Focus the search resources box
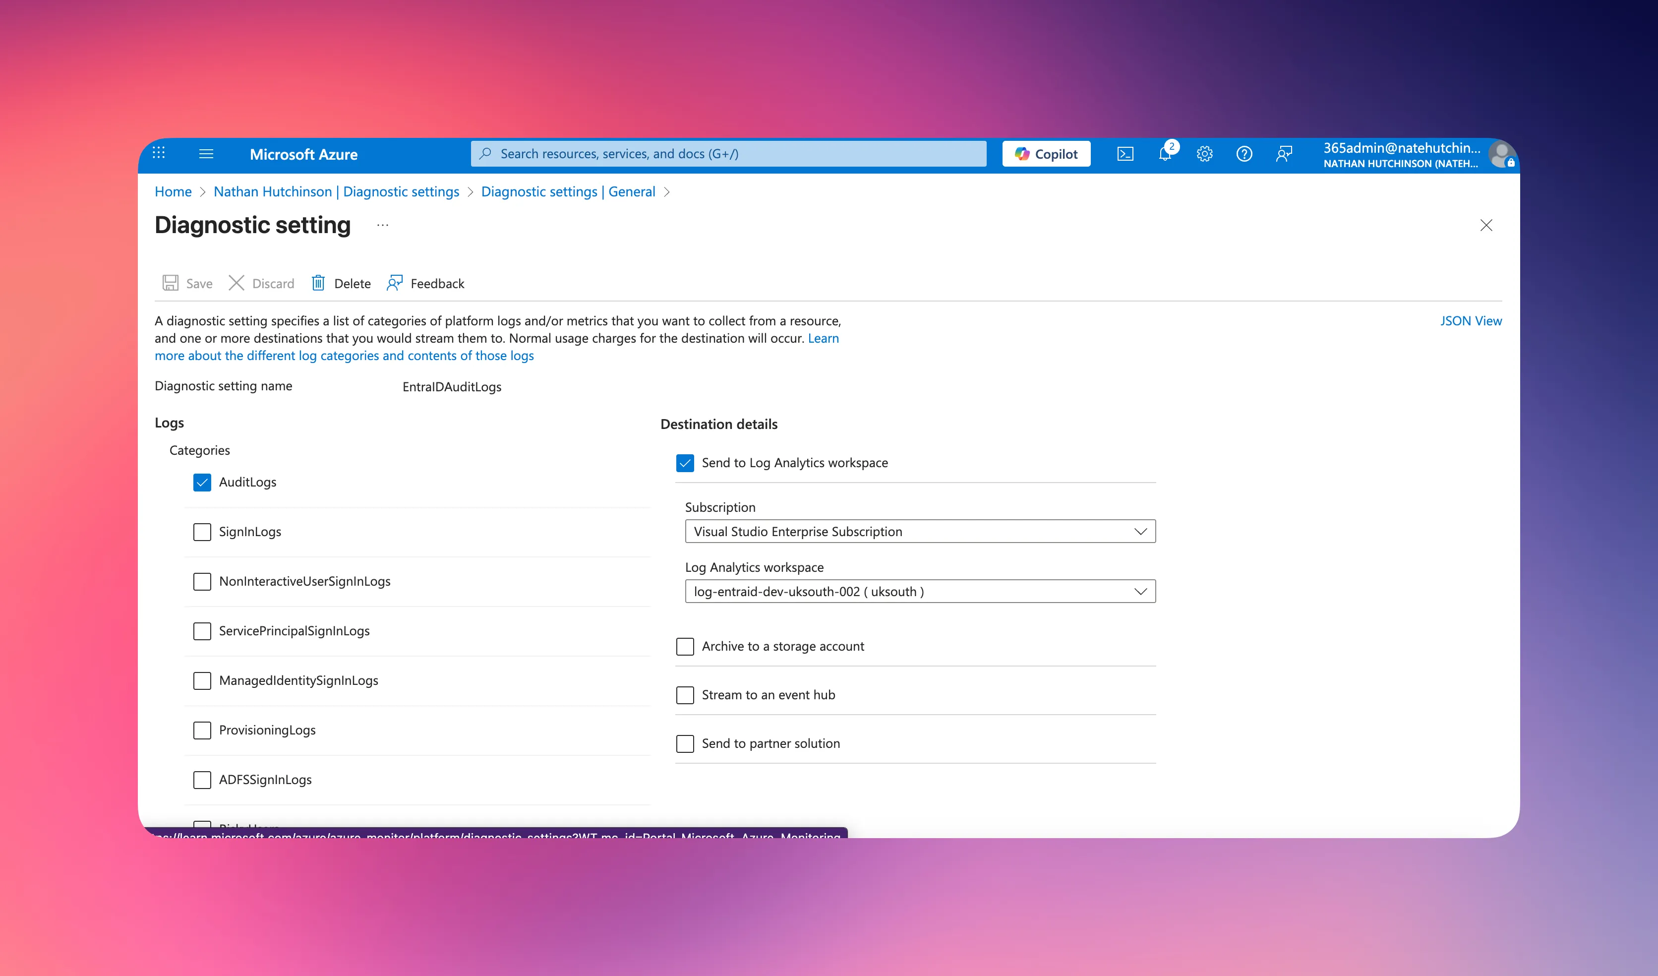1658x976 pixels. pos(728,154)
